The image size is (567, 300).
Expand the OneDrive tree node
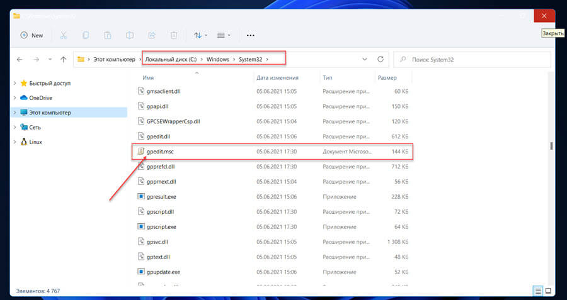[15, 98]
